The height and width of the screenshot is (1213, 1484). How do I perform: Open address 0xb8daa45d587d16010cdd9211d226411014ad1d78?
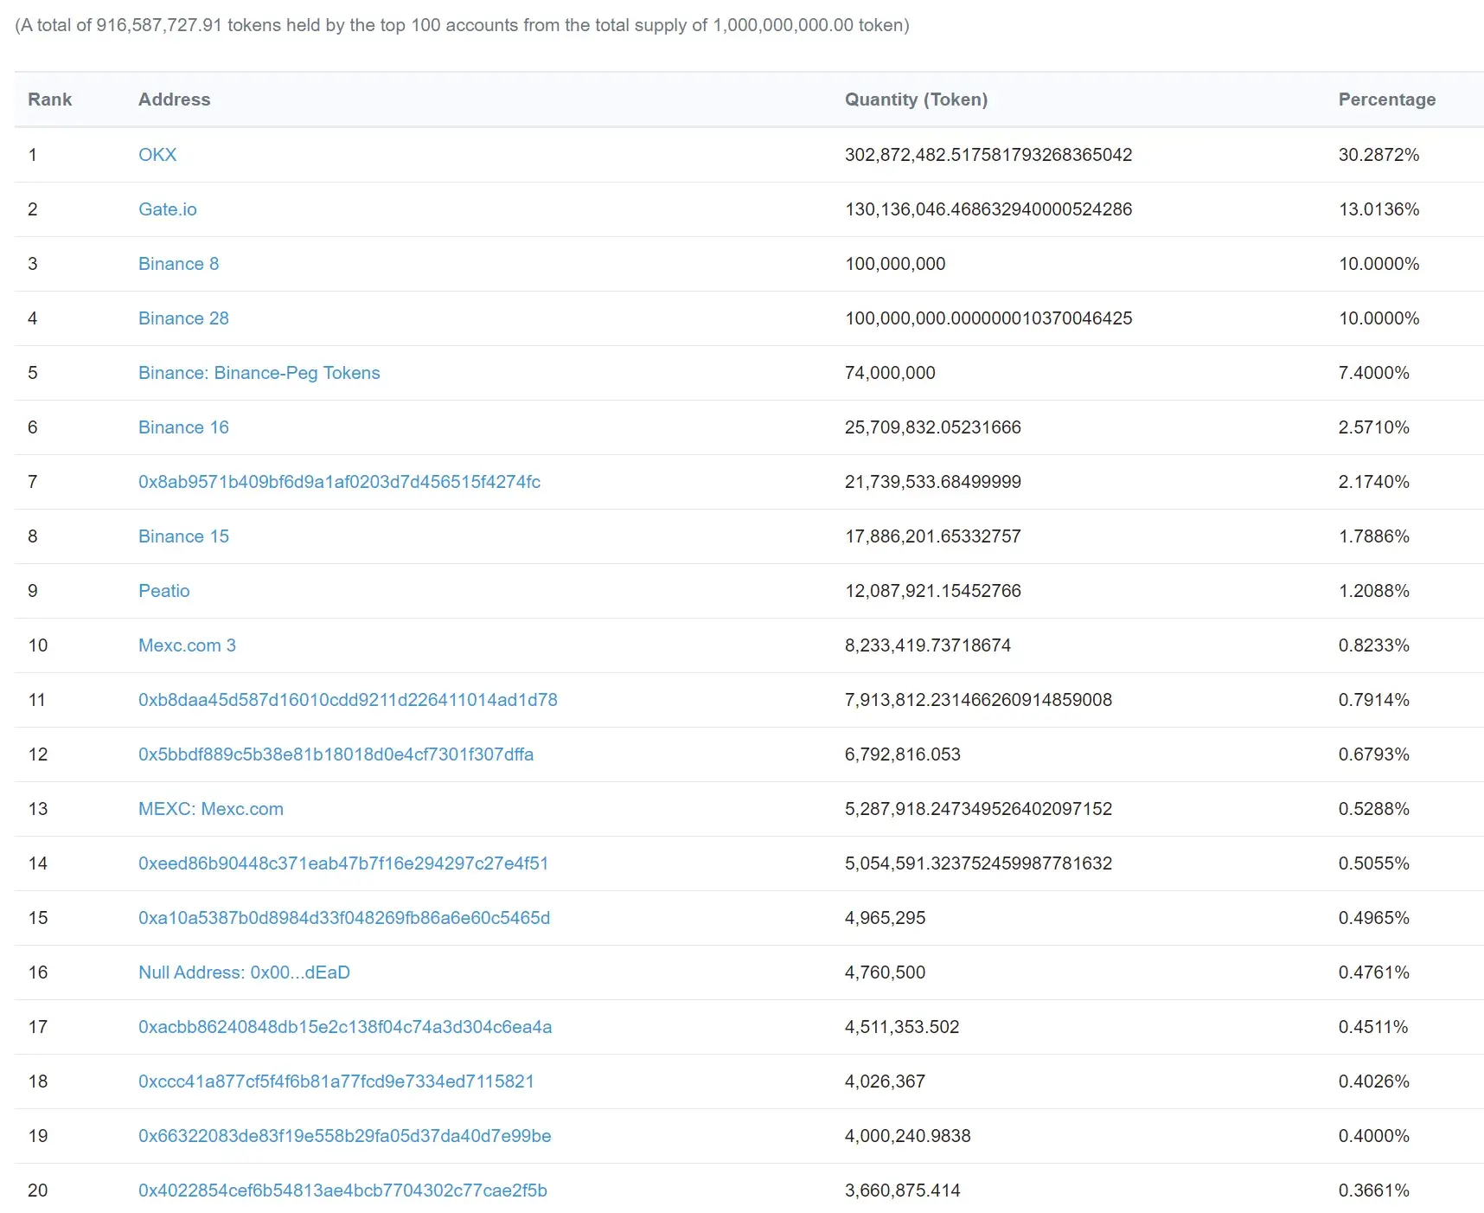click(348, 700)
